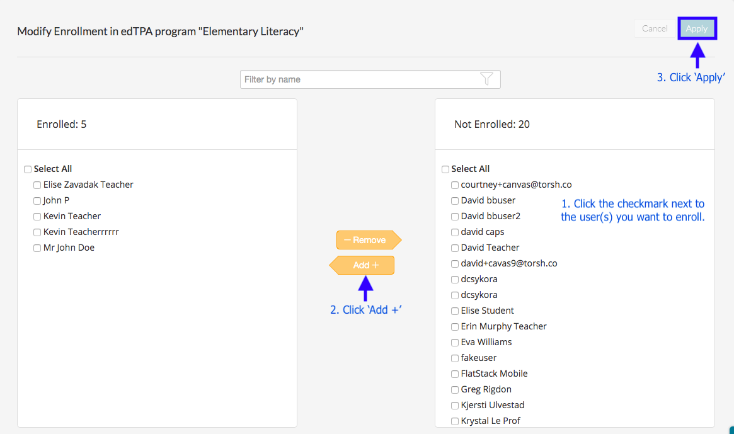This screenshot has width=734, height=434.
Task: Tick the Kevin Teacherrrrrr checkbox
Action: point(37,232)
